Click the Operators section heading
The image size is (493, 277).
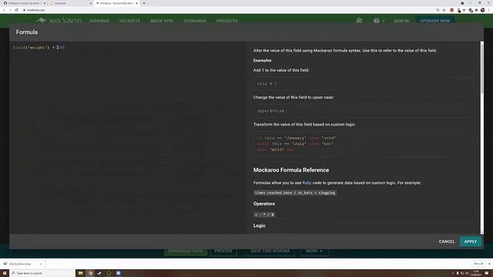(263, 204)
